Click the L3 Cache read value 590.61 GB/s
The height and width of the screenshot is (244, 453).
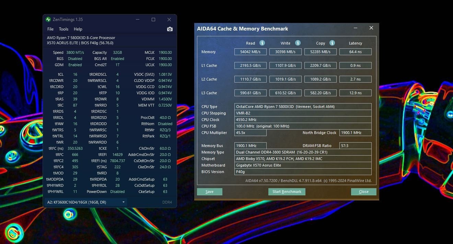[x=251, y=93]
